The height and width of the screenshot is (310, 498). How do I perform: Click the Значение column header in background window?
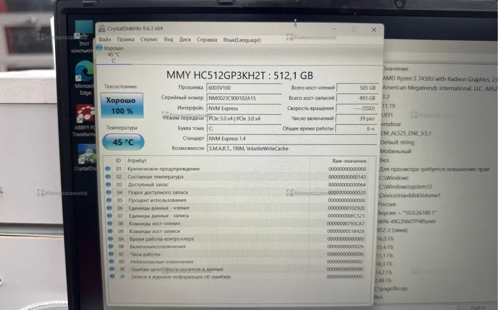[x=396, y=69]
